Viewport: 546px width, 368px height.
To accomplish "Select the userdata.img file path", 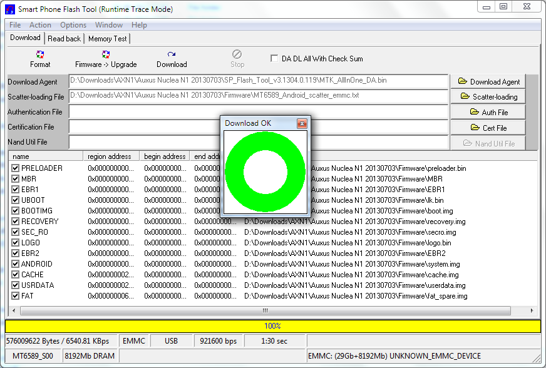I will coord(355,285).
